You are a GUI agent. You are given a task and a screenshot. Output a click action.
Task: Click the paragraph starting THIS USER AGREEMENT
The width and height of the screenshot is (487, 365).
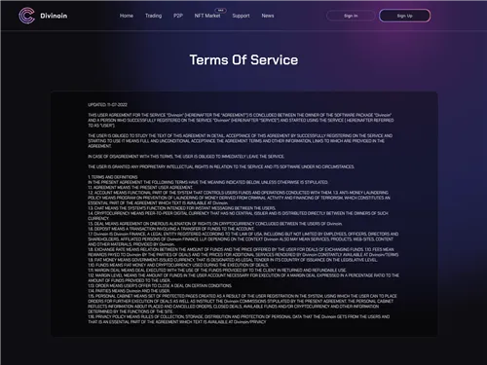pos(241,120)
